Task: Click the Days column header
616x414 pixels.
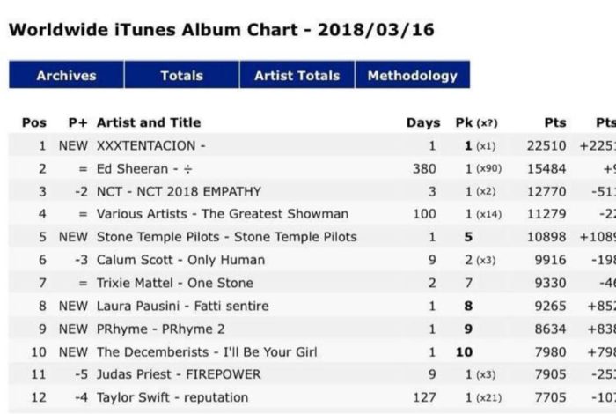Action: click(x=422, y=122)
